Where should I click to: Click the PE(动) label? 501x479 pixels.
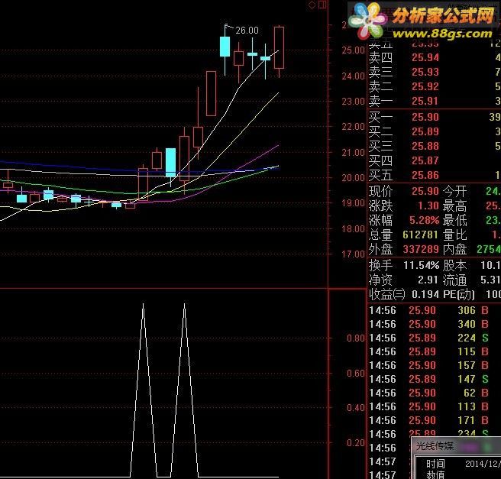(x=459, y=294)
